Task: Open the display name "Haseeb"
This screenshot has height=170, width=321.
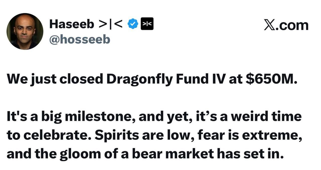Action: click(72, 24)
